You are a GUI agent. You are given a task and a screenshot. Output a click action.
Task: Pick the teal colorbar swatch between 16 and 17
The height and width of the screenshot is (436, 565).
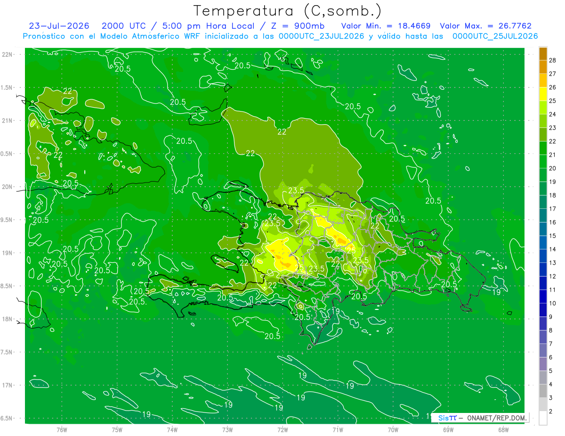pyautogui.click(x=543, y=215)
